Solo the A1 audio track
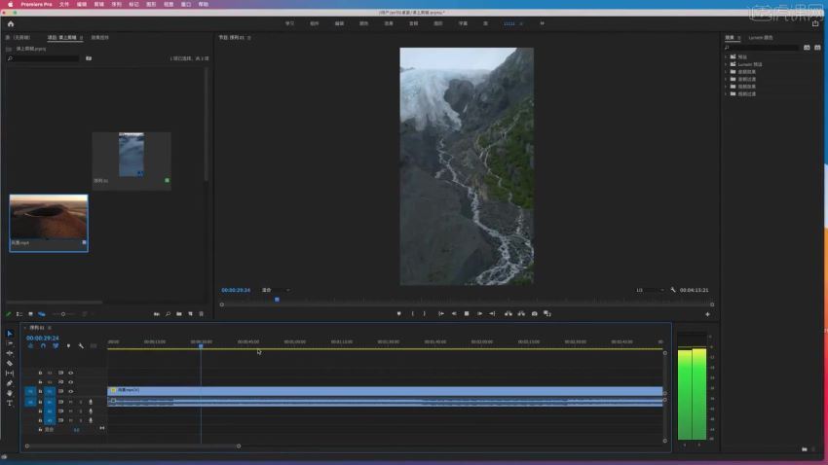This screenshot has width=828, height=465. coord(80,402)
